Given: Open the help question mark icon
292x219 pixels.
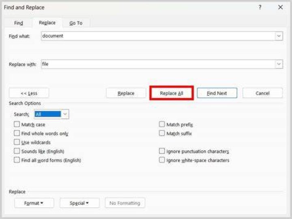Looking at the screenshot, I should click(260, 7).
